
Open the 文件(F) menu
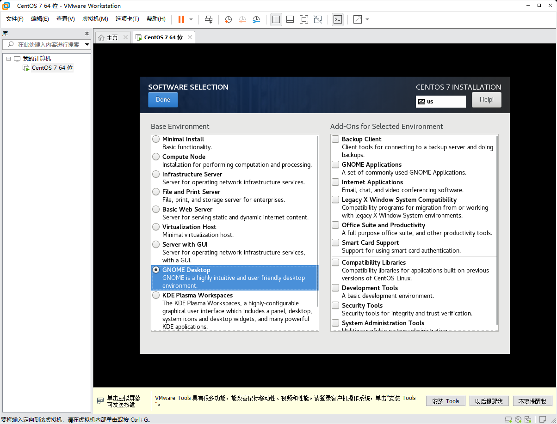pyautogui.click(x=15, y=19)
